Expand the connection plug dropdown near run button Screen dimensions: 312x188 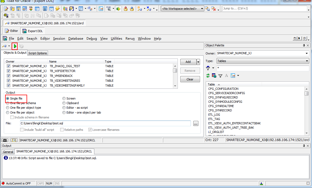[9, 46]
